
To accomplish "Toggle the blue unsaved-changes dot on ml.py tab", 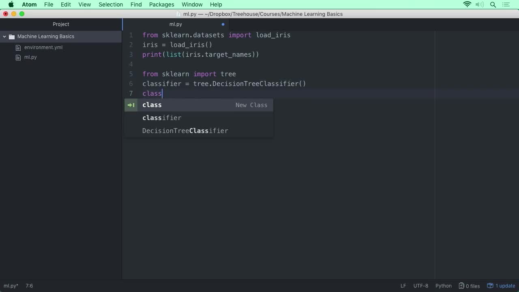I will [223, 24].
